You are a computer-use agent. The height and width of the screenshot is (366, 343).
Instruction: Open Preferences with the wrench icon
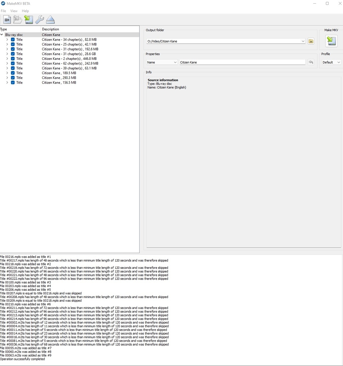tap(39, 20)
